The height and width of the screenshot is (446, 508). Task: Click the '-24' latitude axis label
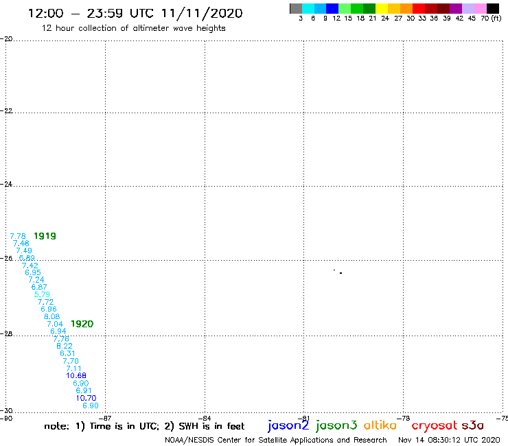(6, 184)
